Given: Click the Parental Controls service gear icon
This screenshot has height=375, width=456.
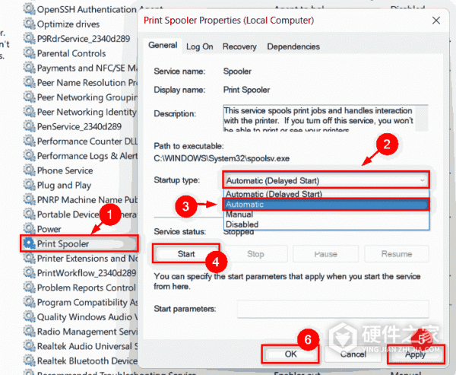Looking at the screenshot, I should point(30,53).
